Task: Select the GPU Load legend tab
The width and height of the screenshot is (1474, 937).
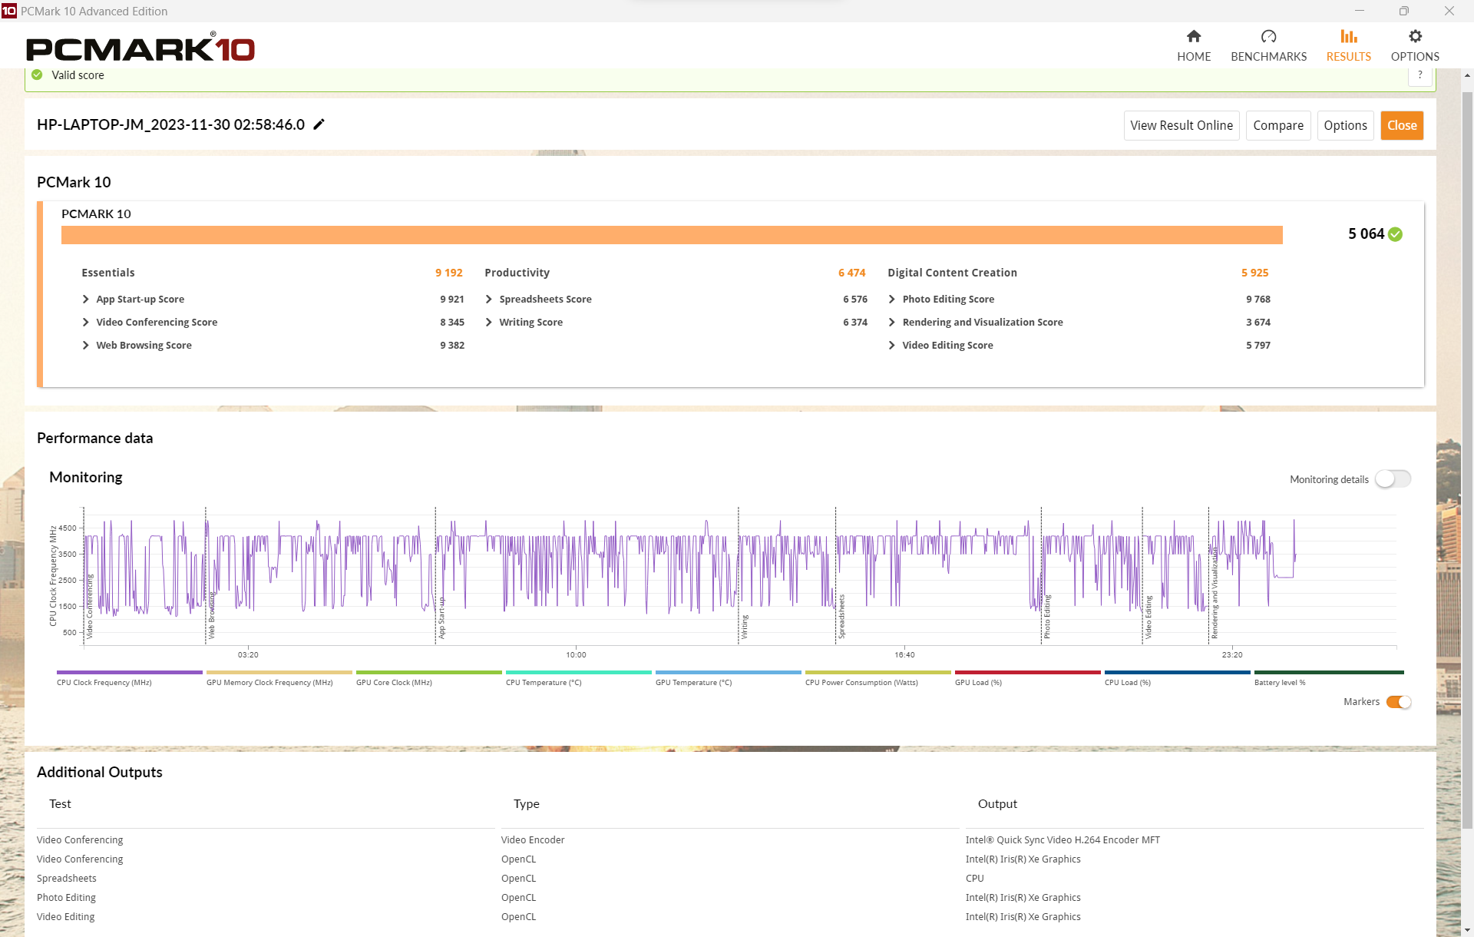Action: [1028, 677]
